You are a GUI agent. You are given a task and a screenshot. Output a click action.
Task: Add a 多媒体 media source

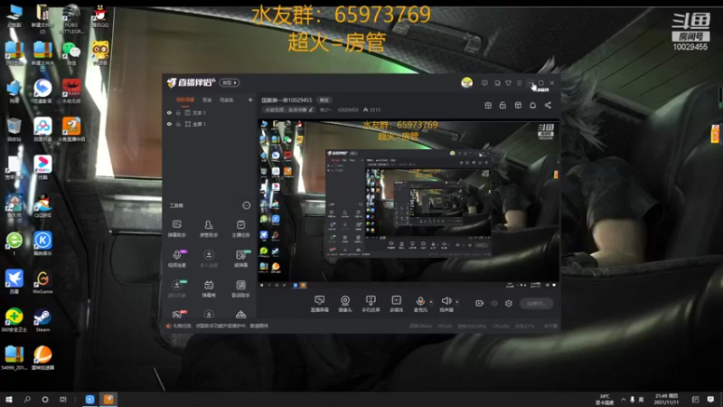pyautogui.click(x=396, y=304)
